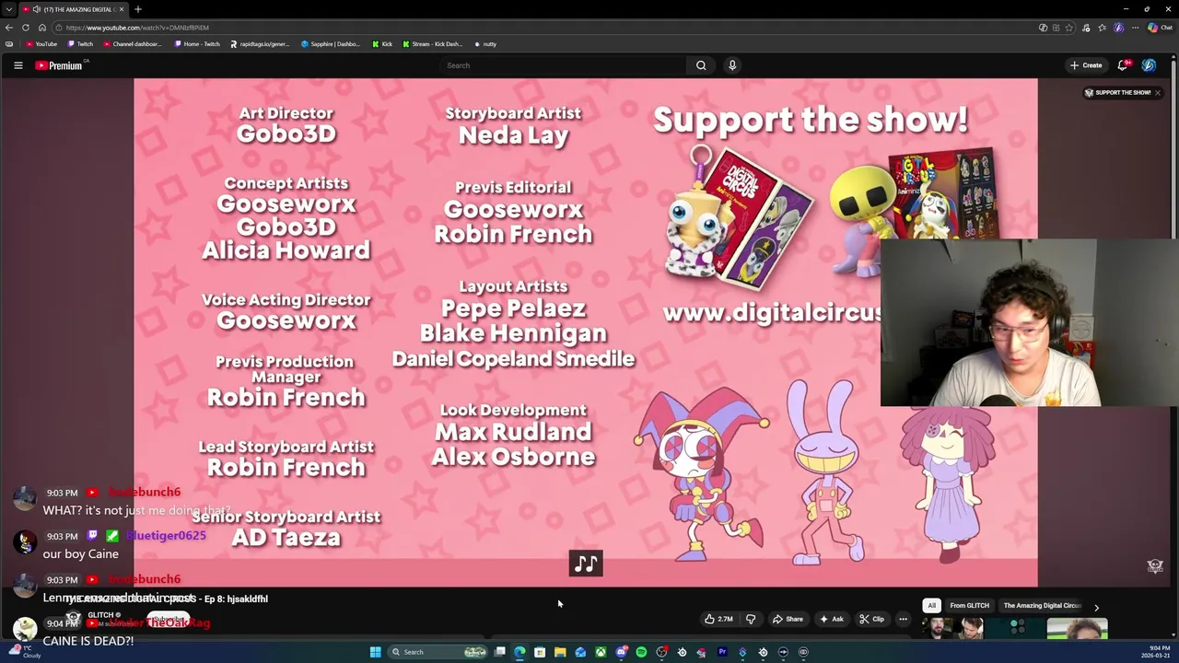
Task: Open the Ask AI button
Action: pos(832,619)
